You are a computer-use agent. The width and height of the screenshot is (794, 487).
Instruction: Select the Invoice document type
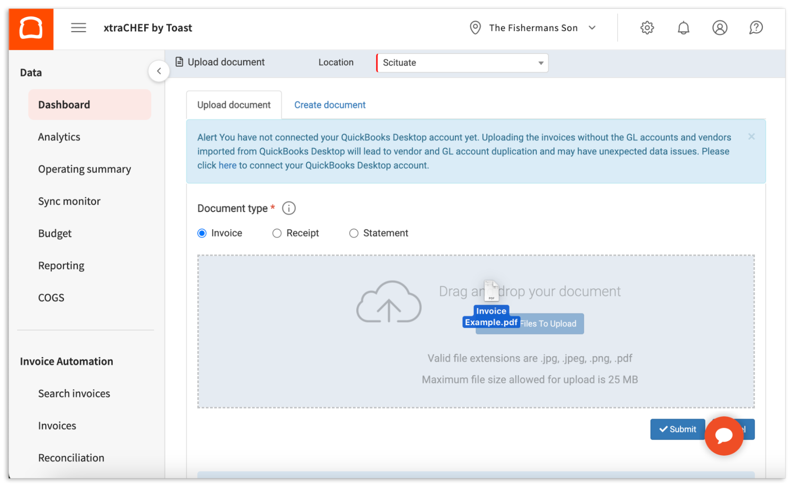202,233
